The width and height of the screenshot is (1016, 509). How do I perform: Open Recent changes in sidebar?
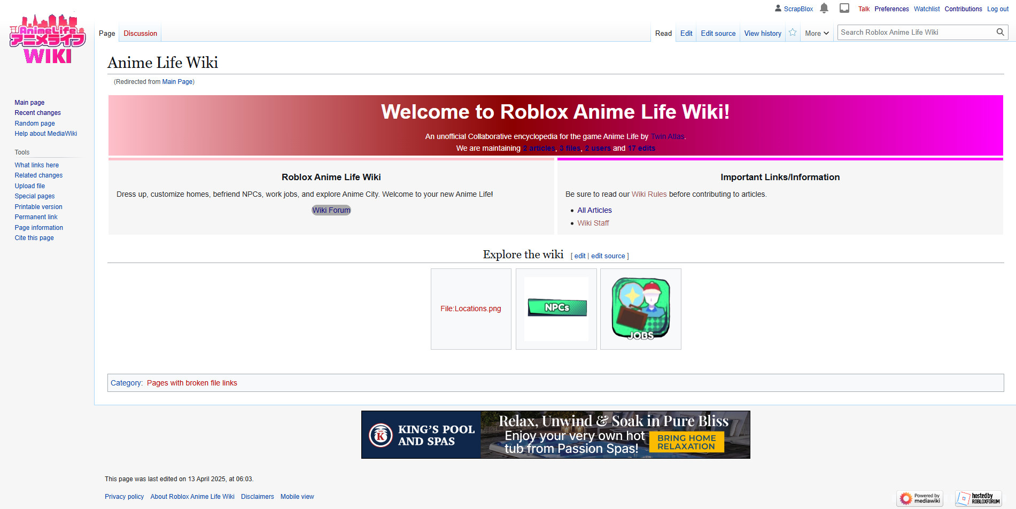coord(37,113)
